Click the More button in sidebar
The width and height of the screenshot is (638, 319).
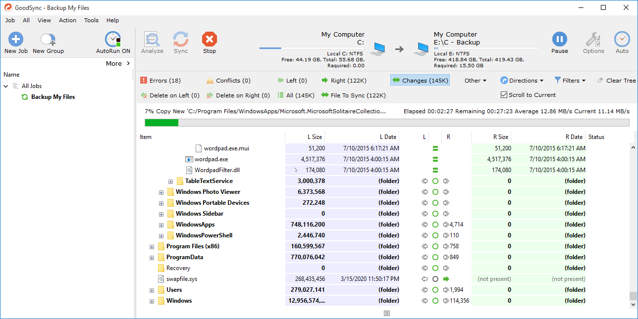coord(118,63)
